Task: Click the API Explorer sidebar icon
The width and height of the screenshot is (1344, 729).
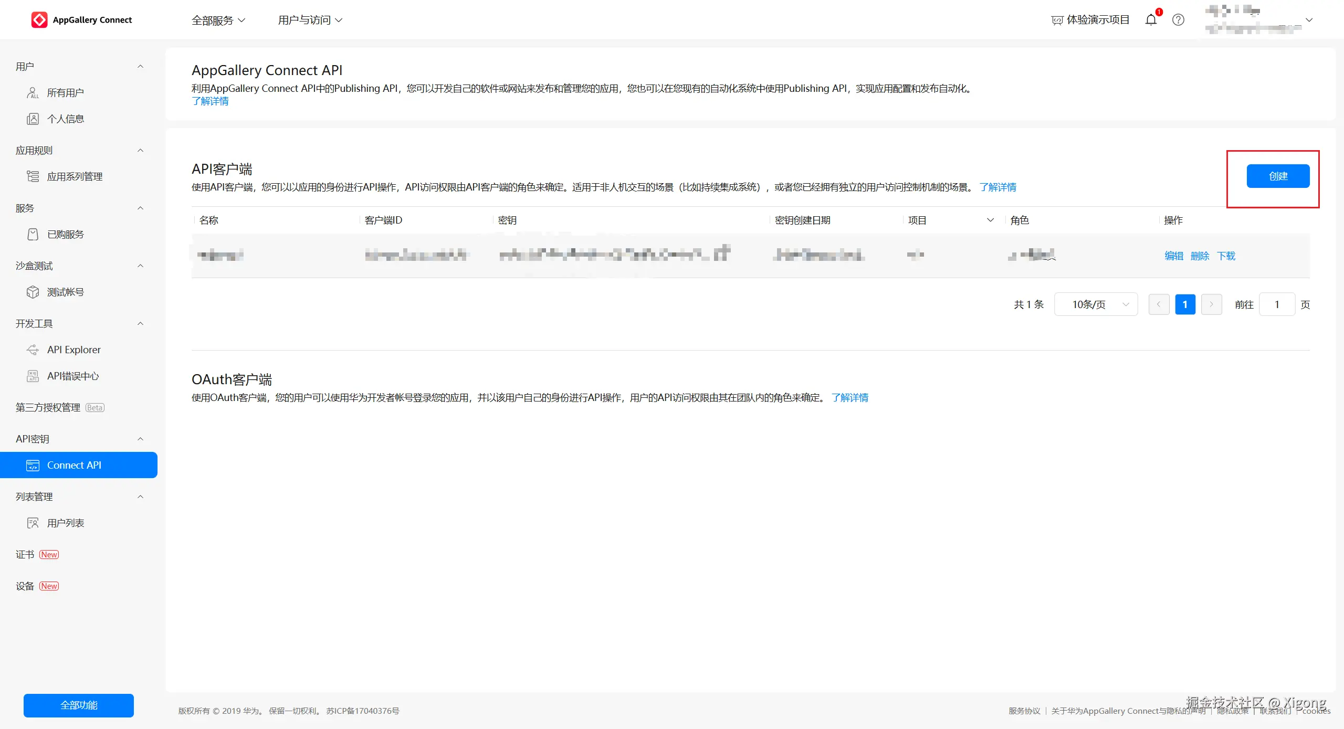Action: click(x=33, y=350)
